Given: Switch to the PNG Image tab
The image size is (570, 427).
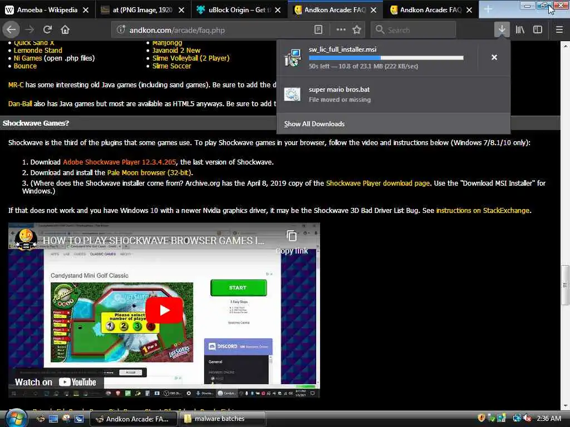Looking at the screenshot, I should [142, 10].
